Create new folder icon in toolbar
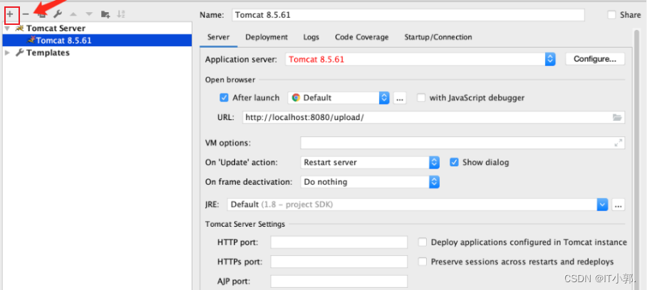Image resolution: width=647 pixels, height=290 pixels. coord(105,14)
